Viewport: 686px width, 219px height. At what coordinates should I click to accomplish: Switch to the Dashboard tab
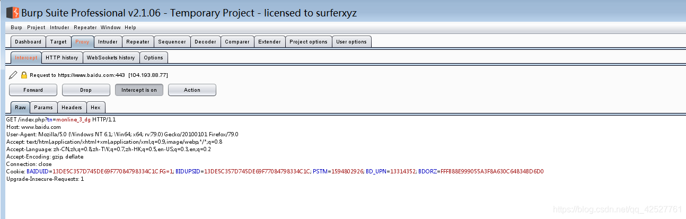[x=28, y=42]
